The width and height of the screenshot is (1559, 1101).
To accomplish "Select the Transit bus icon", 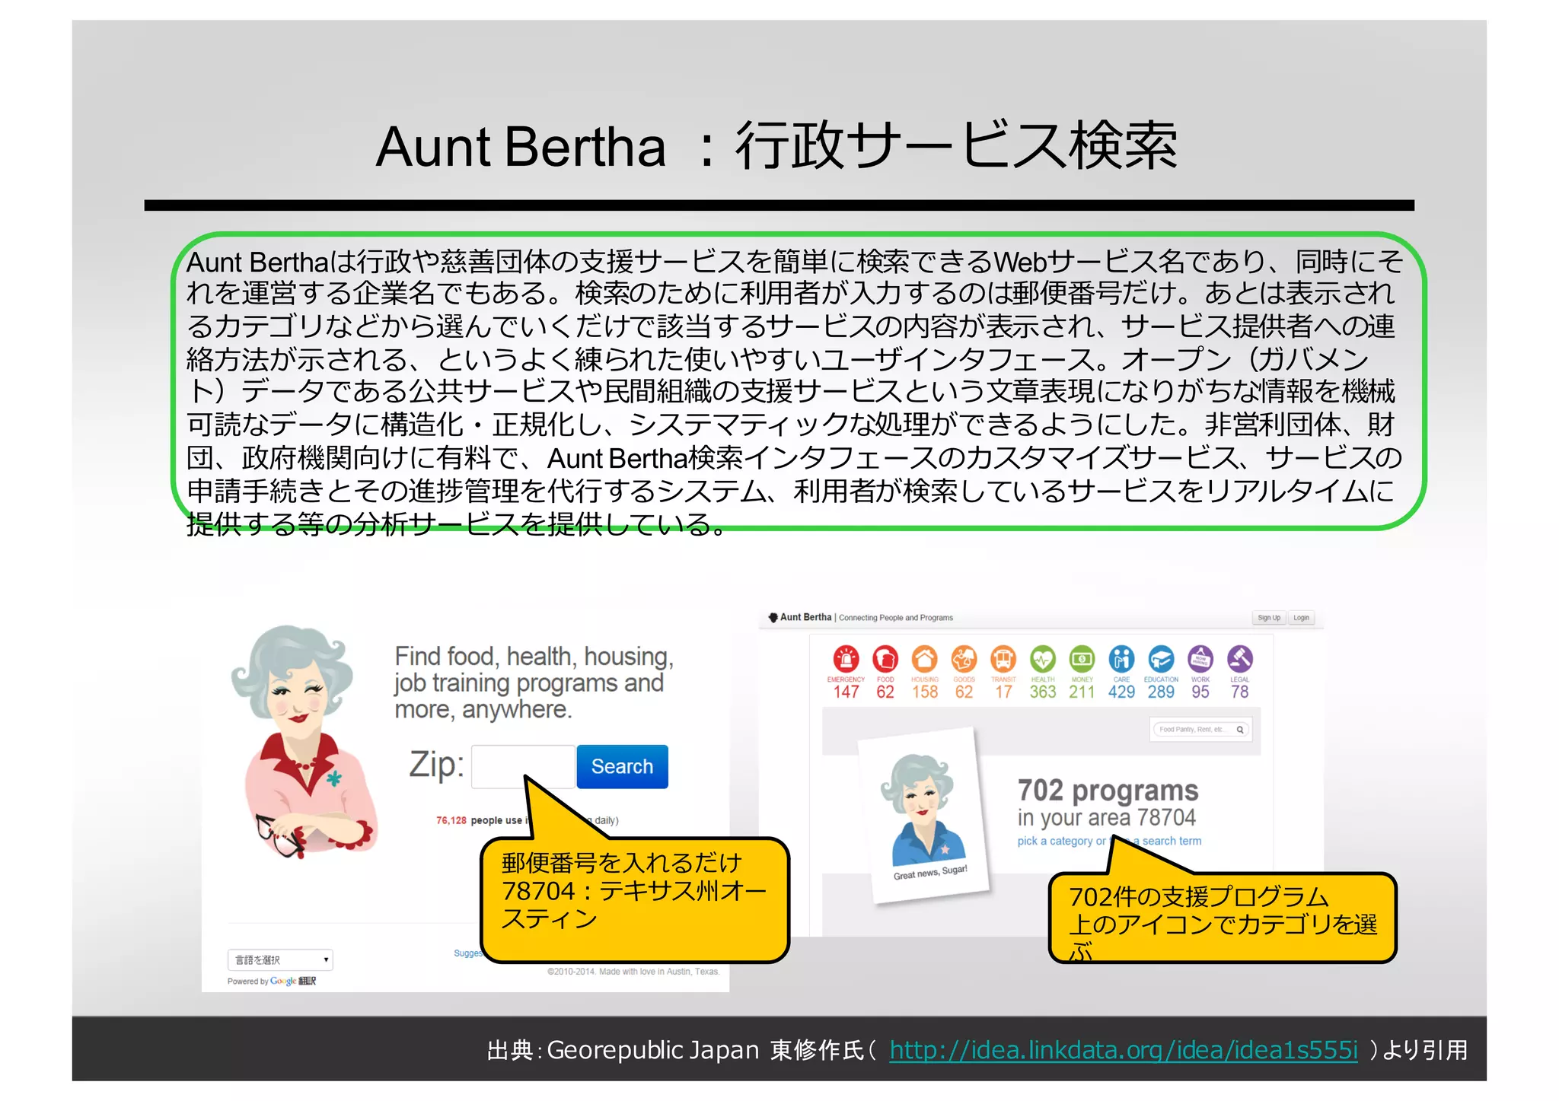I will click(x=1003, y=659).
